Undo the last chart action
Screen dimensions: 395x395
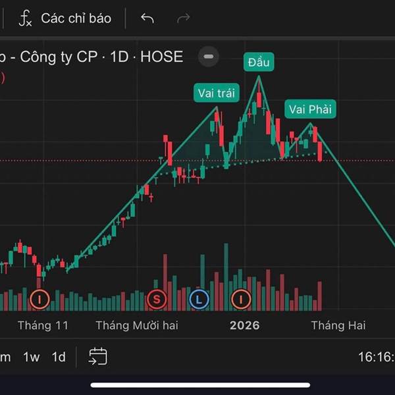click(x=147, y=18)
